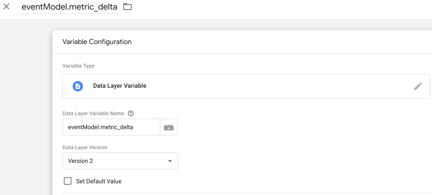Viewport: 432px width, 195px height.
Task: Click the blue Data Layer Variable type icon
Action: (78, 86)
